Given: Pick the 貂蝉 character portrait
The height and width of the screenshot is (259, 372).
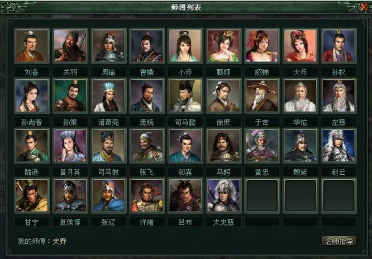Looking at the screenshot, I should tap(262, 46).
